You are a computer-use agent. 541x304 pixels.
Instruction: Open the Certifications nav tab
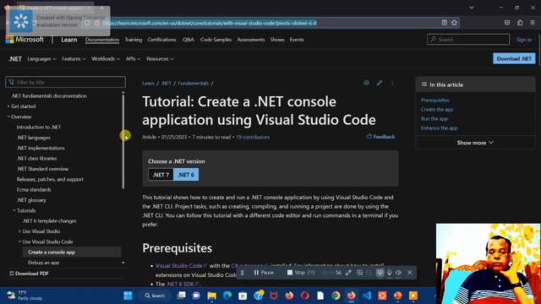pos(161,40)
